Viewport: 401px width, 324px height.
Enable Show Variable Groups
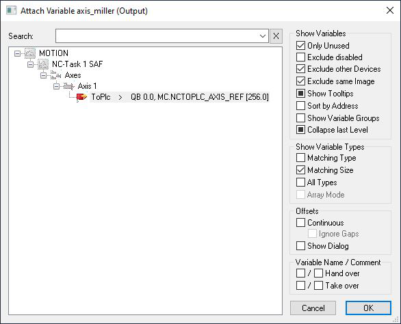coord(300,118)
